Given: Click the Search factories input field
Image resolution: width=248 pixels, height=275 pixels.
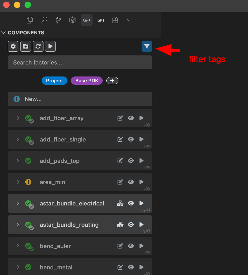Looking at the screenshot, I should pyautogui.click(x=80, y=62).
